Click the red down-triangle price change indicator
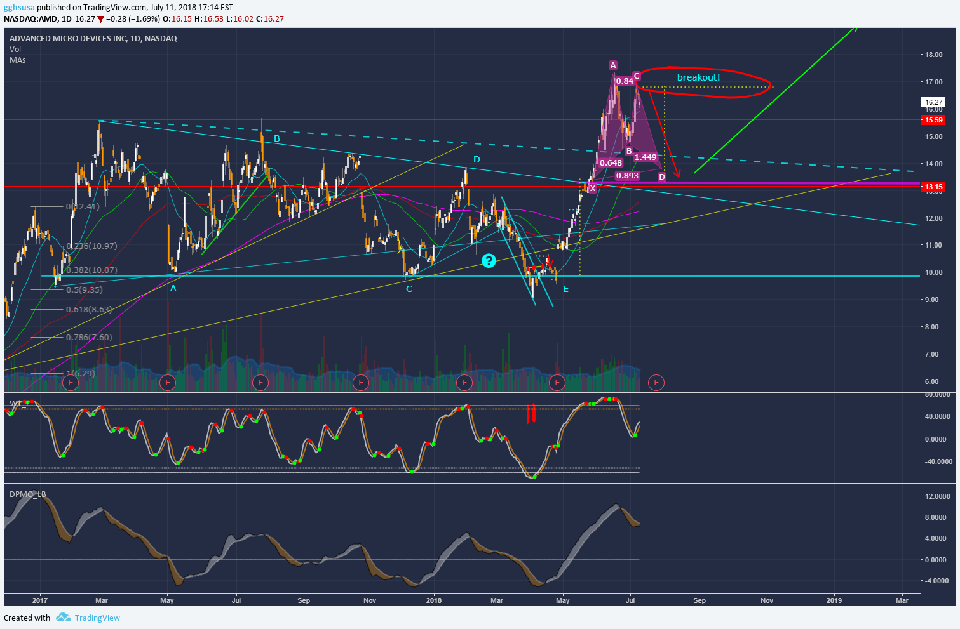960x629 pixels. coord(100,19)
